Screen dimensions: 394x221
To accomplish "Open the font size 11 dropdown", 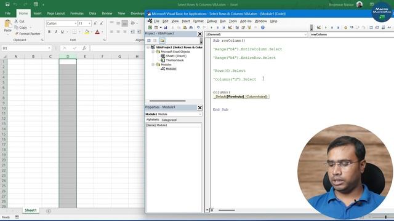I will [89, 23].
